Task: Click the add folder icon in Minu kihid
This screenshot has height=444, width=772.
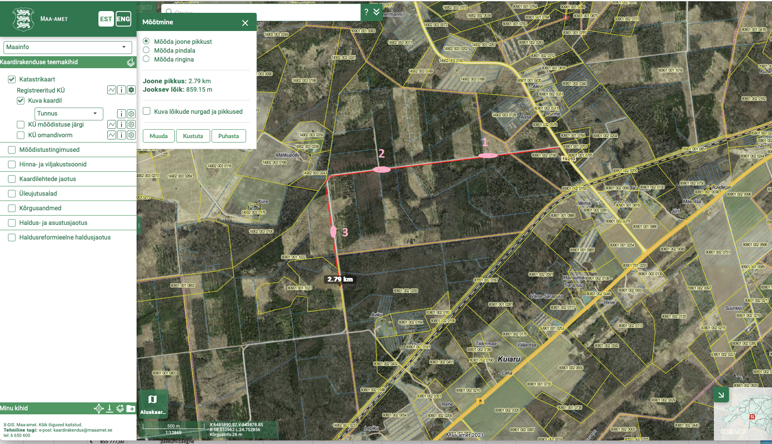Action: (131, 409)
